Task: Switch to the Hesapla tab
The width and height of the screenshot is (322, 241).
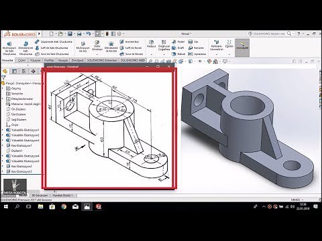Action: [x=63, y=60]
